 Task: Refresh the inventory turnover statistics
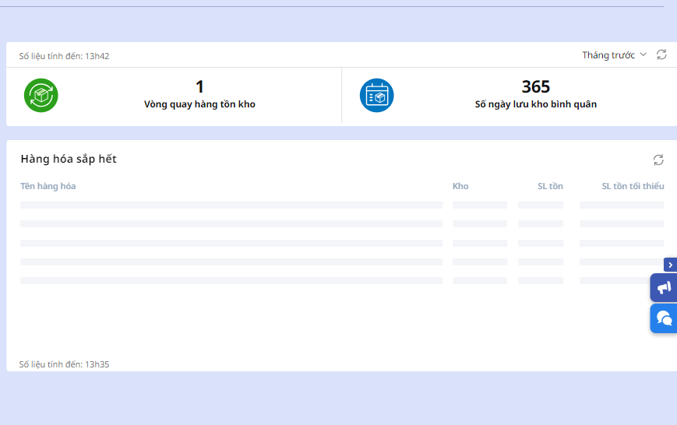click(661, 54)
